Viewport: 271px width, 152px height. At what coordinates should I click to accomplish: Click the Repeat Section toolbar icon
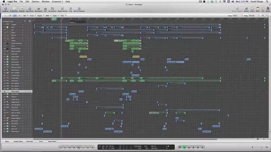[63, 9]
